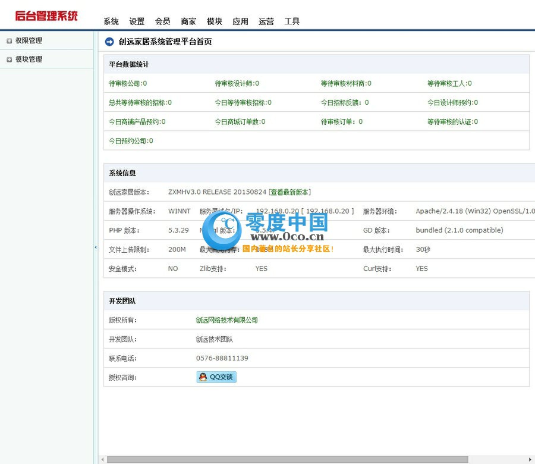Open the 运营 menu
Image resolution: width=535 pixels, height=464 pixels.
pyautogui.click(x=266, y=21)
